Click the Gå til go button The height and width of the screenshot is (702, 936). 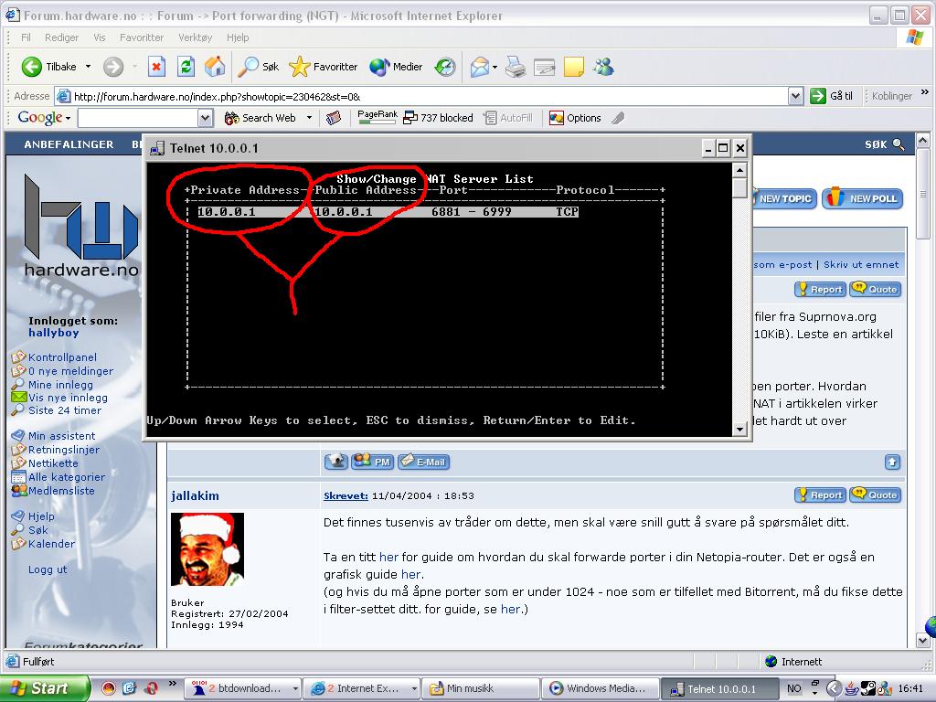[832, 95]
